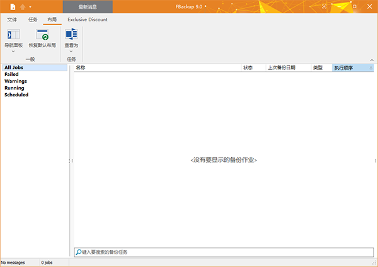Image resolution: width=378 pixels, height=267 pixels.
Task: Expand the 查看为 dropdown chevron
Action: (71, 52)
